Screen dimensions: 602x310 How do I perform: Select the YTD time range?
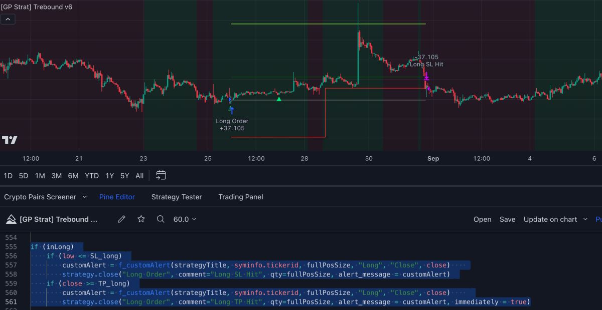pos(92,176)
